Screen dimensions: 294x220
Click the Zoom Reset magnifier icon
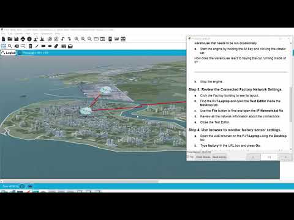[83, 39]
